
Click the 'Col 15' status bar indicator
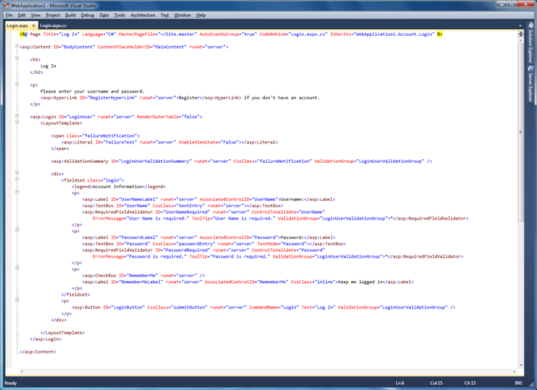coord(436,383)
